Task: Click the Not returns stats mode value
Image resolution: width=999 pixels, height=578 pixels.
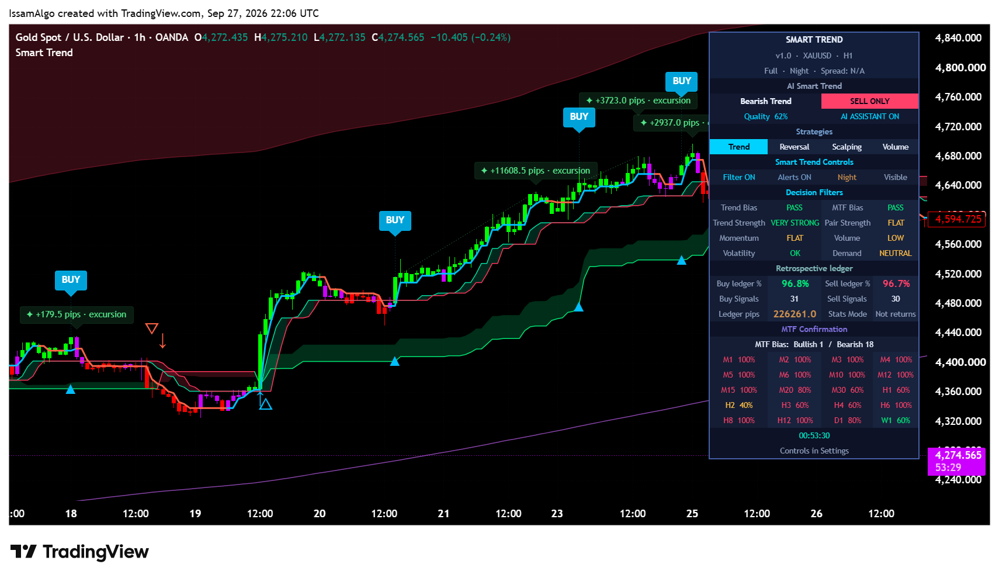Action: tap(895, 314)
